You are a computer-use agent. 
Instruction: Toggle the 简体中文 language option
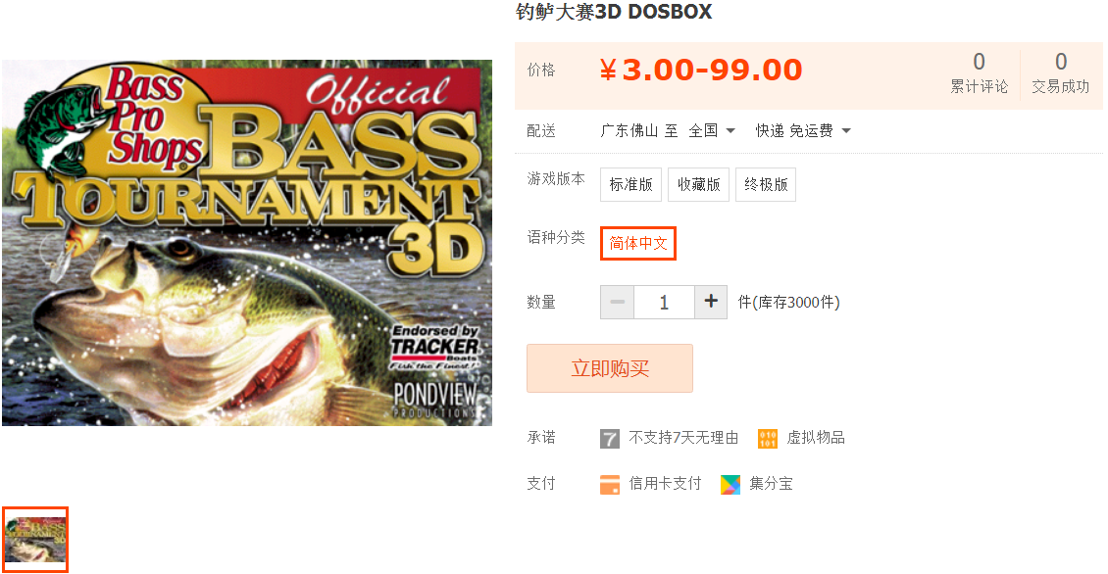tap(638, 244)
